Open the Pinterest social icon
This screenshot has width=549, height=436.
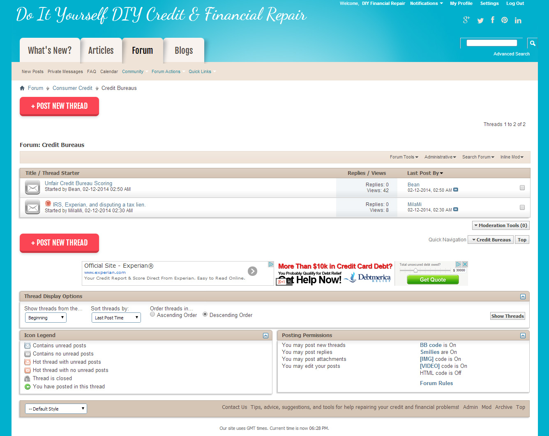pyautogui.click(x=505, y=20)
